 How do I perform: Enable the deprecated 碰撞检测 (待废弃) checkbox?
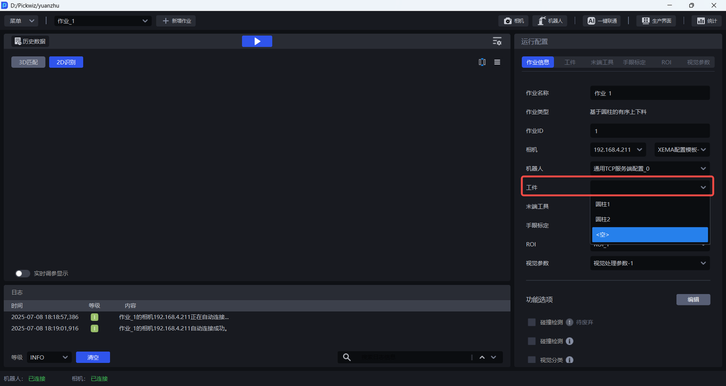(x=531, y=322)
